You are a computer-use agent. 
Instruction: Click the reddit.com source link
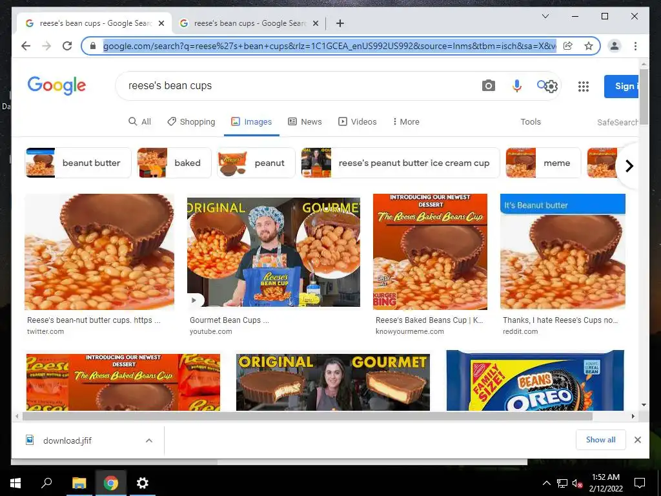point(520,331)
